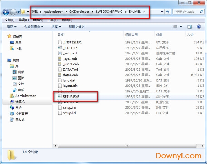
Task: Select the DATA.TAG file icon
Action: click(60, 69)
